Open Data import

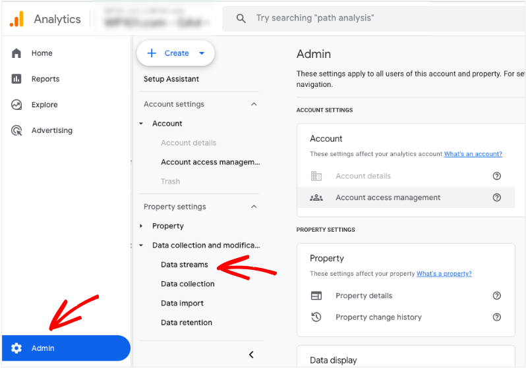[x=182, y=303]
